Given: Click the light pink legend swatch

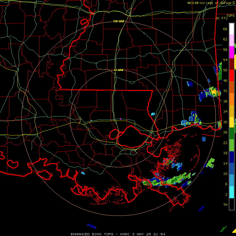Looking at the screenshot, I should (x=232, y=40).
